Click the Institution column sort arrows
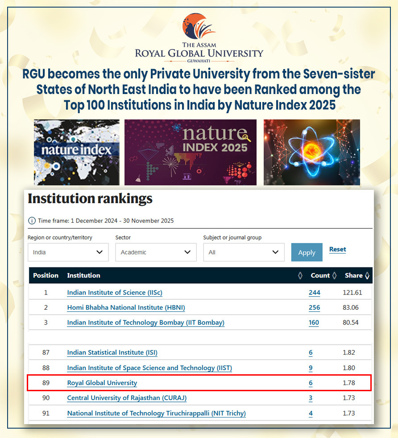 click(x=300, y=276)
